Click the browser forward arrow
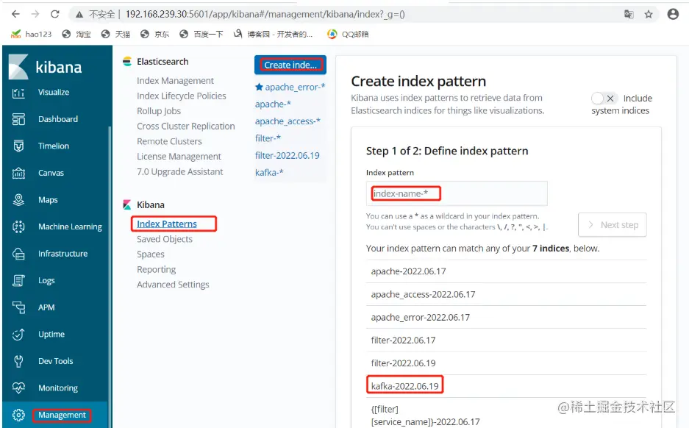689x428 pixels. tap(35, 14)
